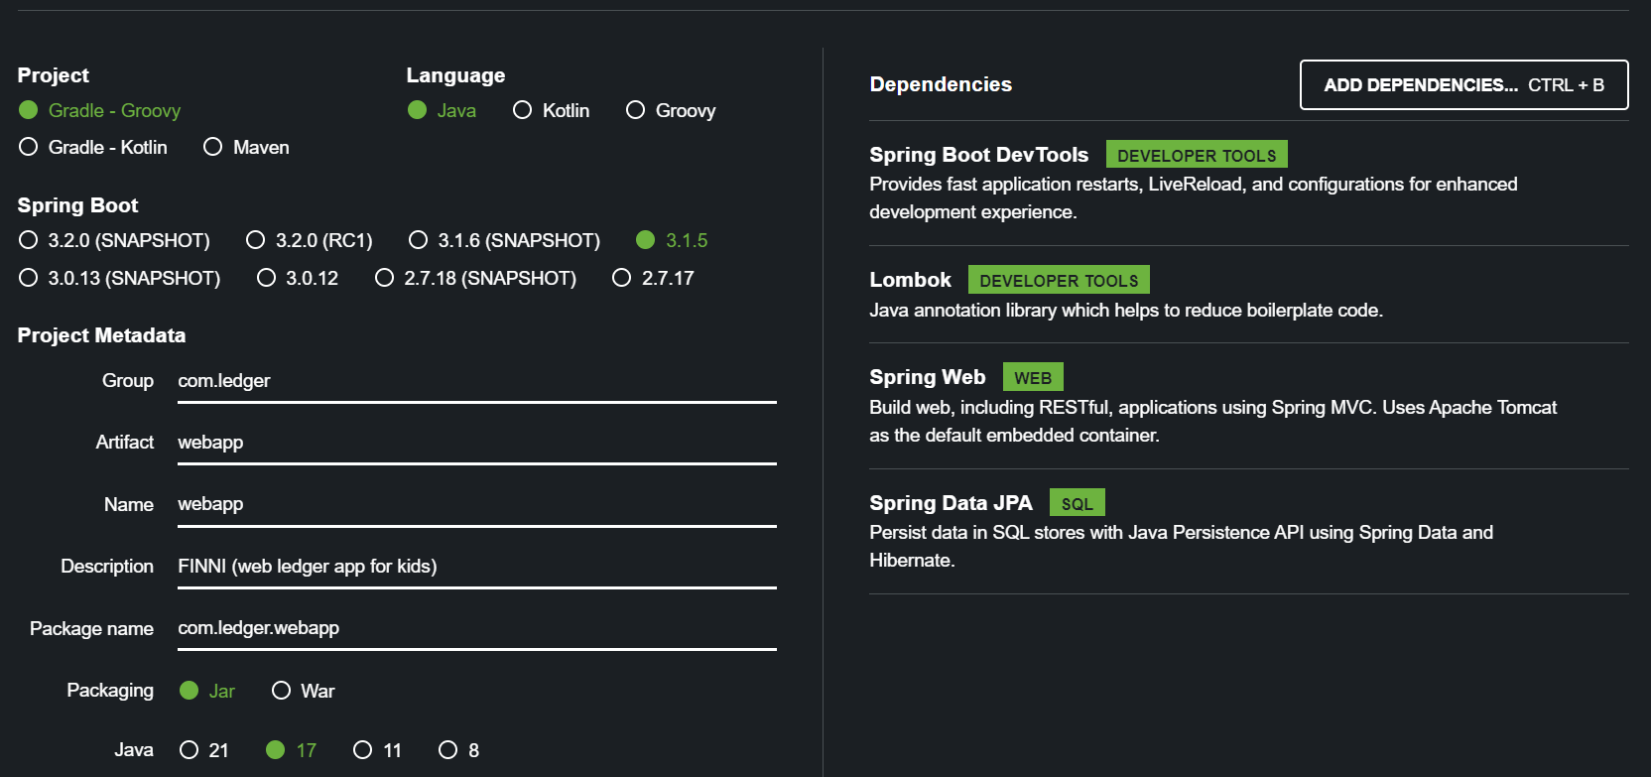Click the Spring Boot section heading
The height and width of the screenshot is (777, 1651).
(77, 205)
